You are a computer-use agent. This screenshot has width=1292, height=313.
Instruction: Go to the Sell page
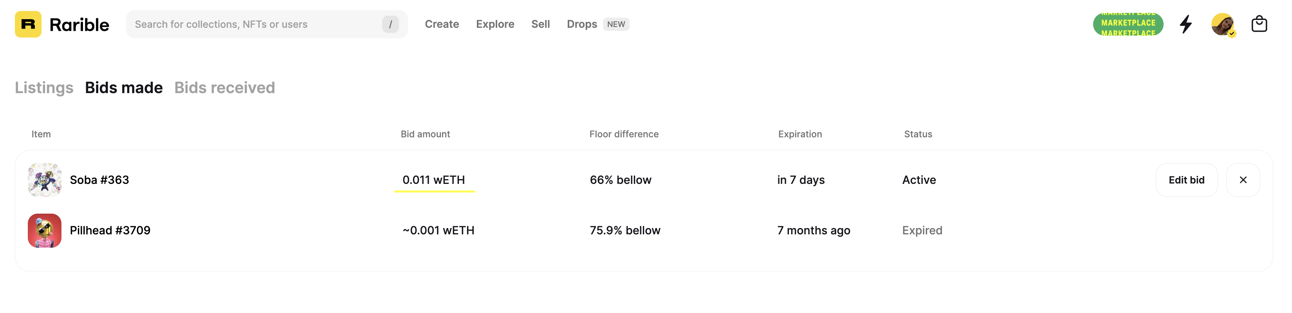coord(541,24)
